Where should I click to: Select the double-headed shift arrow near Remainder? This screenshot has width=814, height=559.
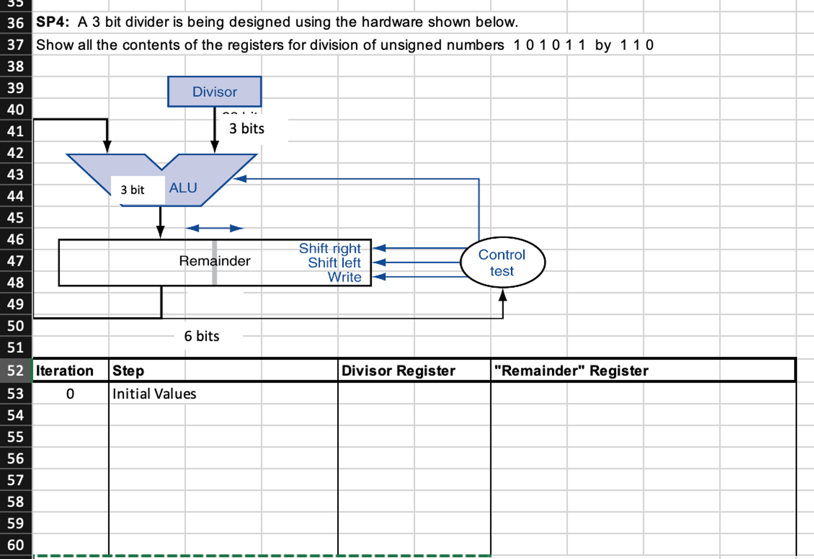(x=215, y=227)
